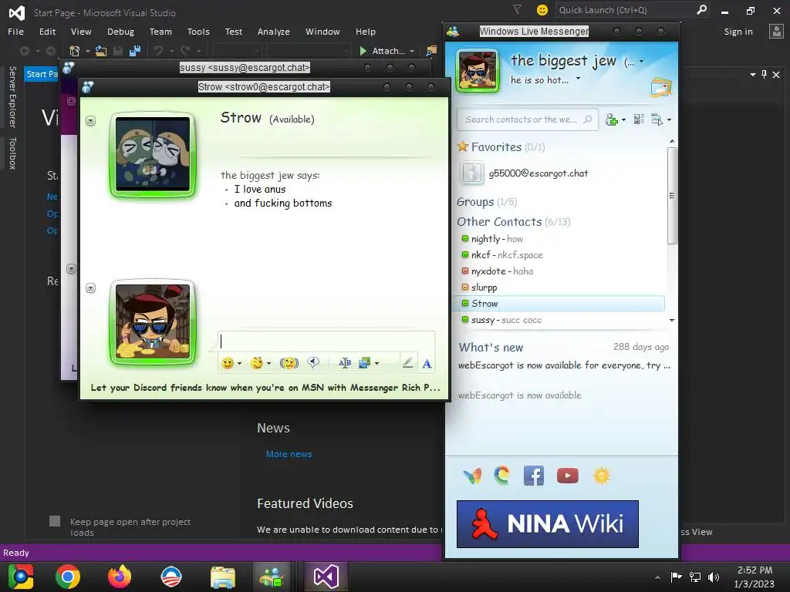The height and width of the screenshot is (592, 790).
Task: Click the message input box in Strow chat
Action: (x=326, y=341)
